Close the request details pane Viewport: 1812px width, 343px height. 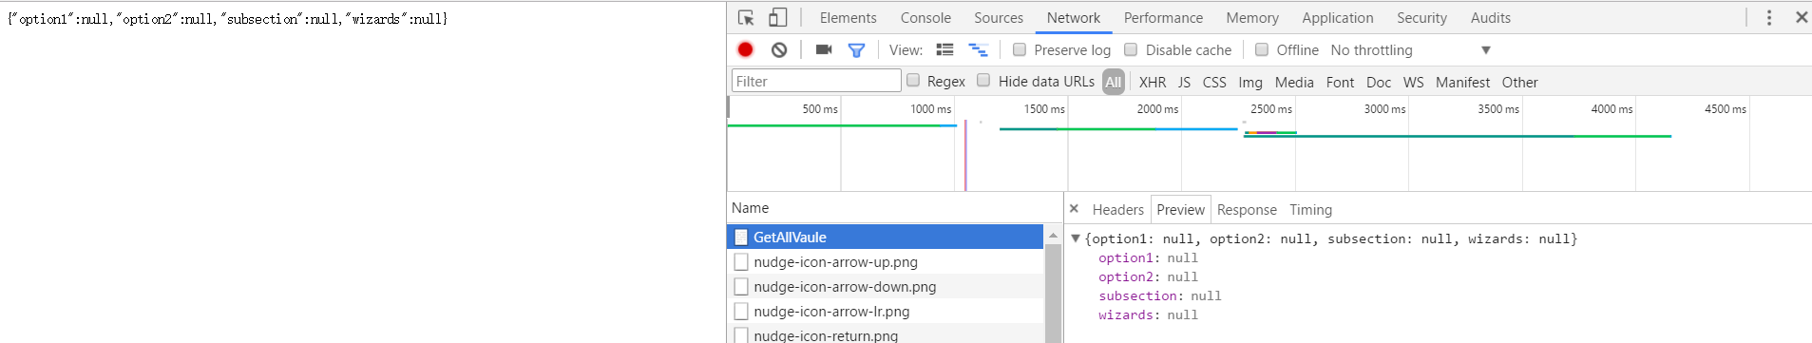click(1074, 208)
